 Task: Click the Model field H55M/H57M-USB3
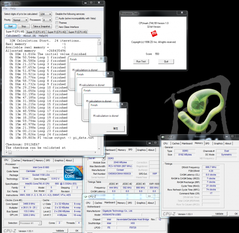coord(121,215)
